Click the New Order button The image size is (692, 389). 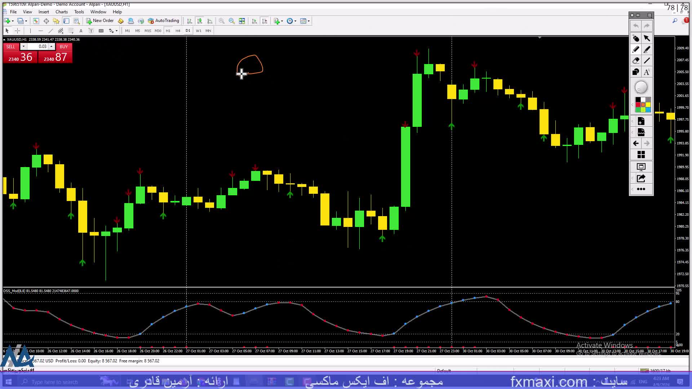[x=100, y=21]
